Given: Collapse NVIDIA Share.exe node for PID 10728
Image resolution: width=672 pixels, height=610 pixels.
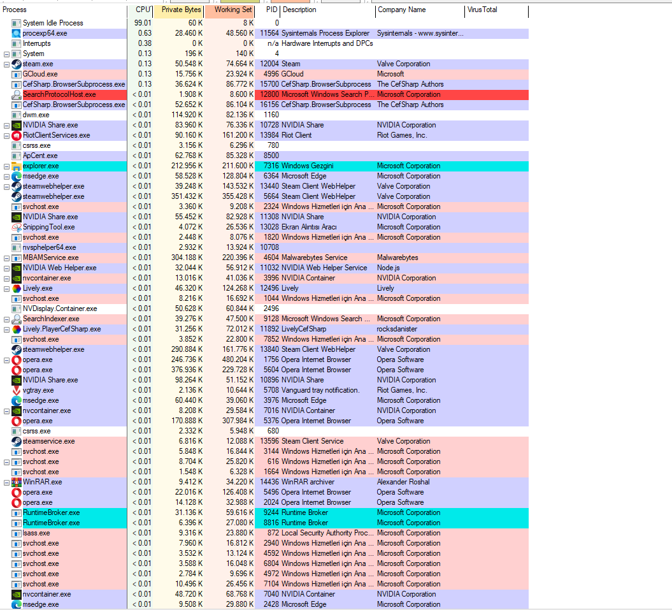Looking at the screenshot, I should point(6,126).
